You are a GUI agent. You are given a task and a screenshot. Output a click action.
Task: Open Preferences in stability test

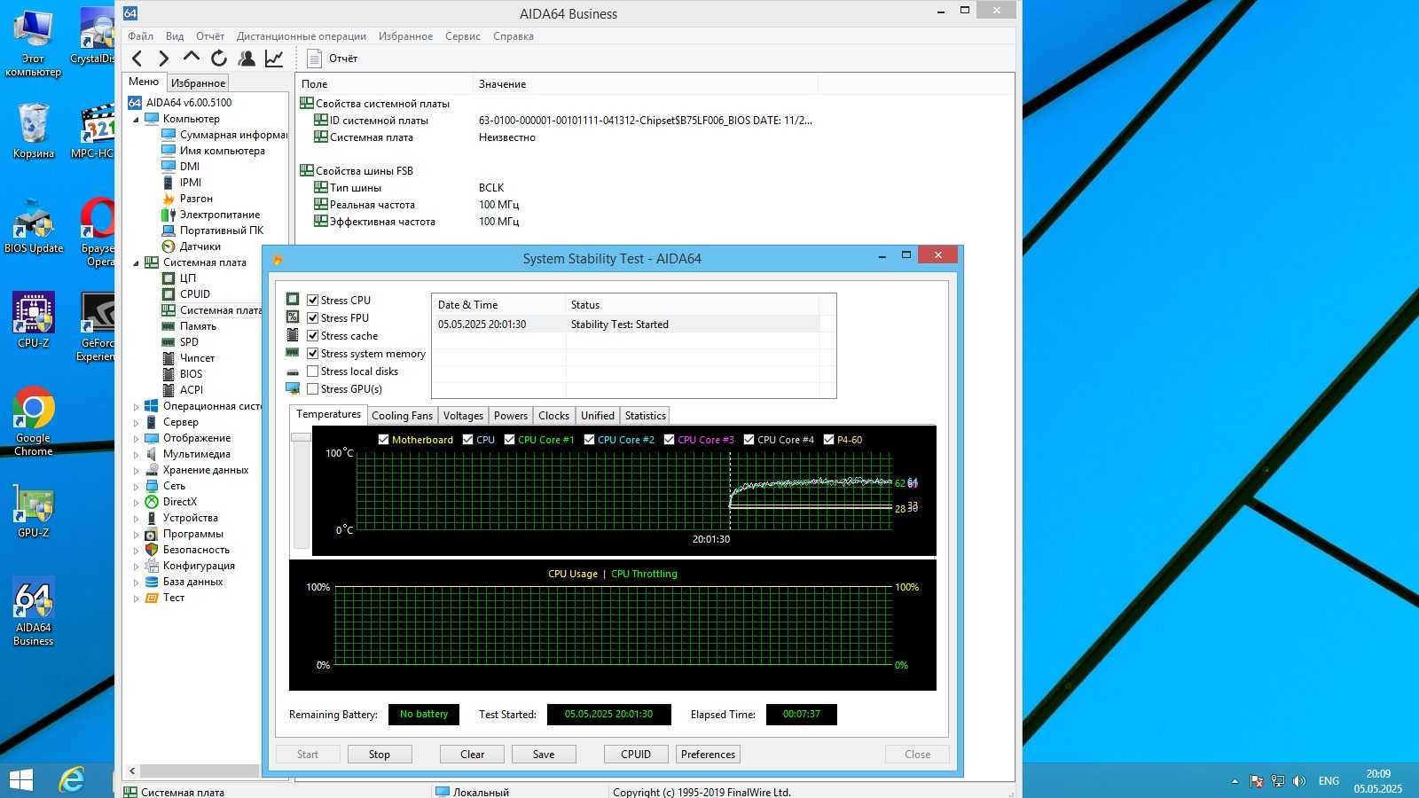click(x=708, y=755)
